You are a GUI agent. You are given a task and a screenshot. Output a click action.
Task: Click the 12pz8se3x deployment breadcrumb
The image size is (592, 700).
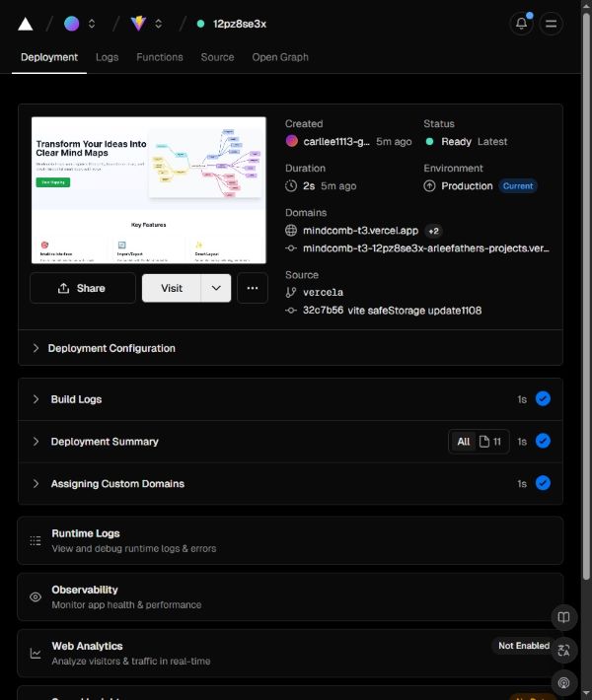coord(239,24)
